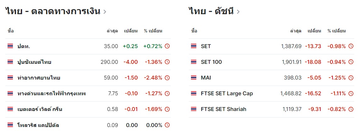Expand the ไทย - ตลาดทางการเงิน section chevron

click(x=105, y=12)
